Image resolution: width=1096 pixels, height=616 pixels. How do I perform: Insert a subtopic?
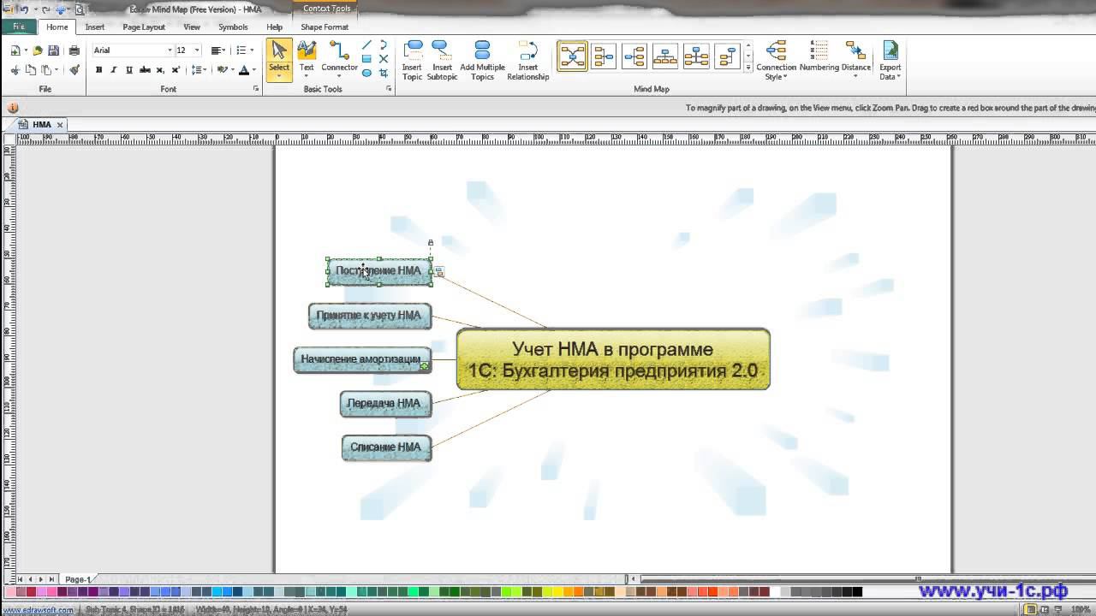(442, 61)
